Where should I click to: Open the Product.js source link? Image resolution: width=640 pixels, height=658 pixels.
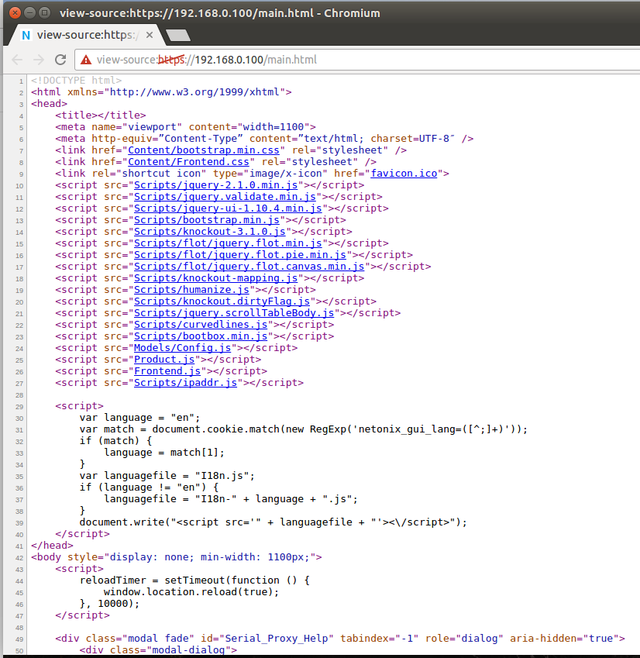[163, 360]
